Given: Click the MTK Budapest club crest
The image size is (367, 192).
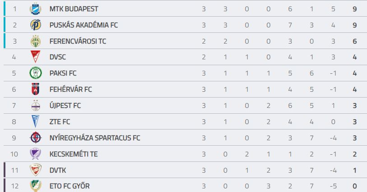Looking at the screenshot, I should pos(36,9).
